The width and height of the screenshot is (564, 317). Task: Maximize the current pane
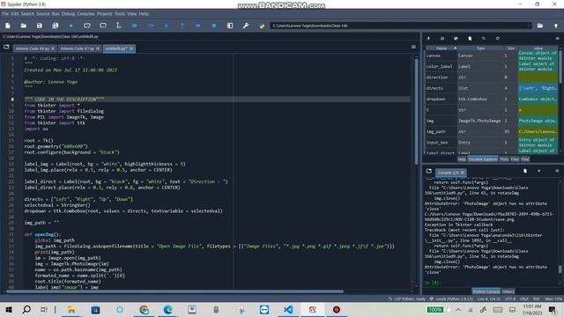coord(230,26)
